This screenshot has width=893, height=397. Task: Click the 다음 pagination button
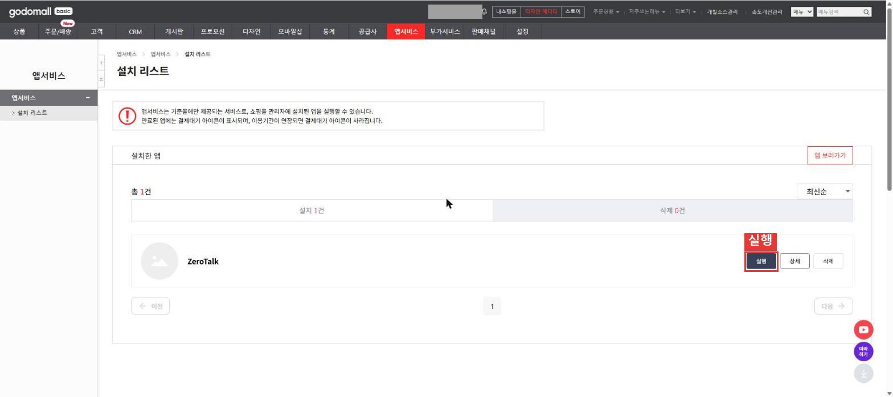834,306
